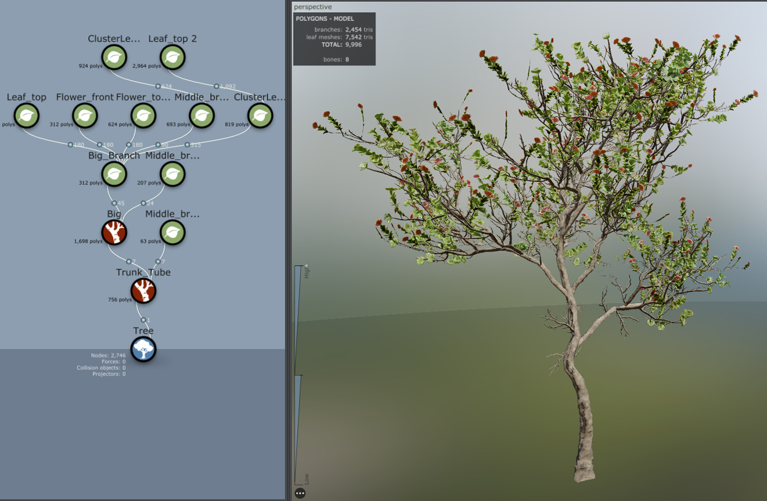
Task: Select the Leaf_top 2 node
Action: pyautogui.click(x=172, y=58)
